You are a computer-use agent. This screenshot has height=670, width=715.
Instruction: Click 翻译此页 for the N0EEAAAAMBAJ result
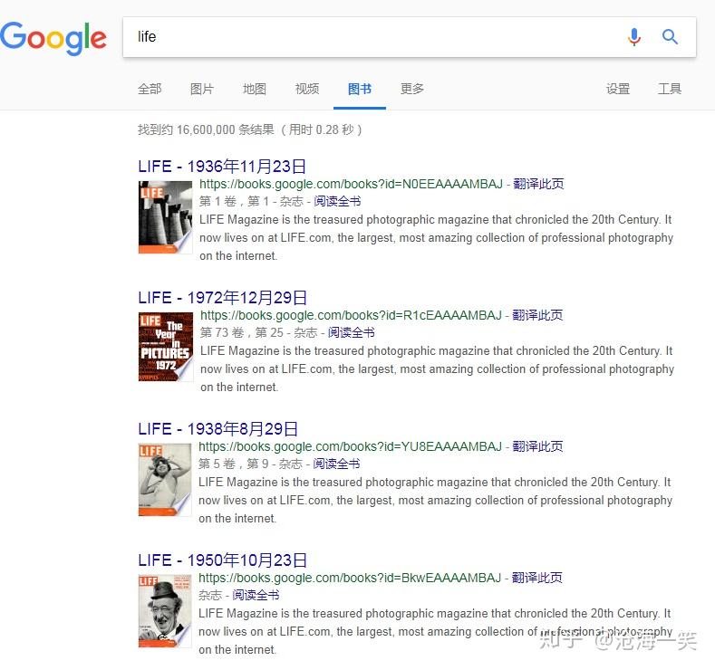click(x=538, y=184)
